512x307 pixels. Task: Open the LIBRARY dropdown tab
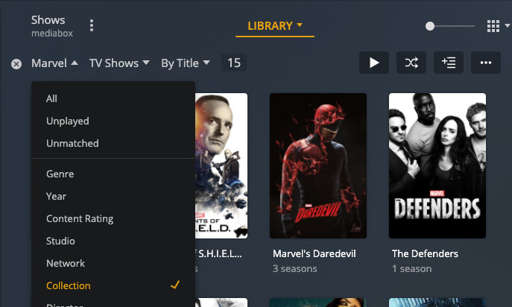point(275,26)
